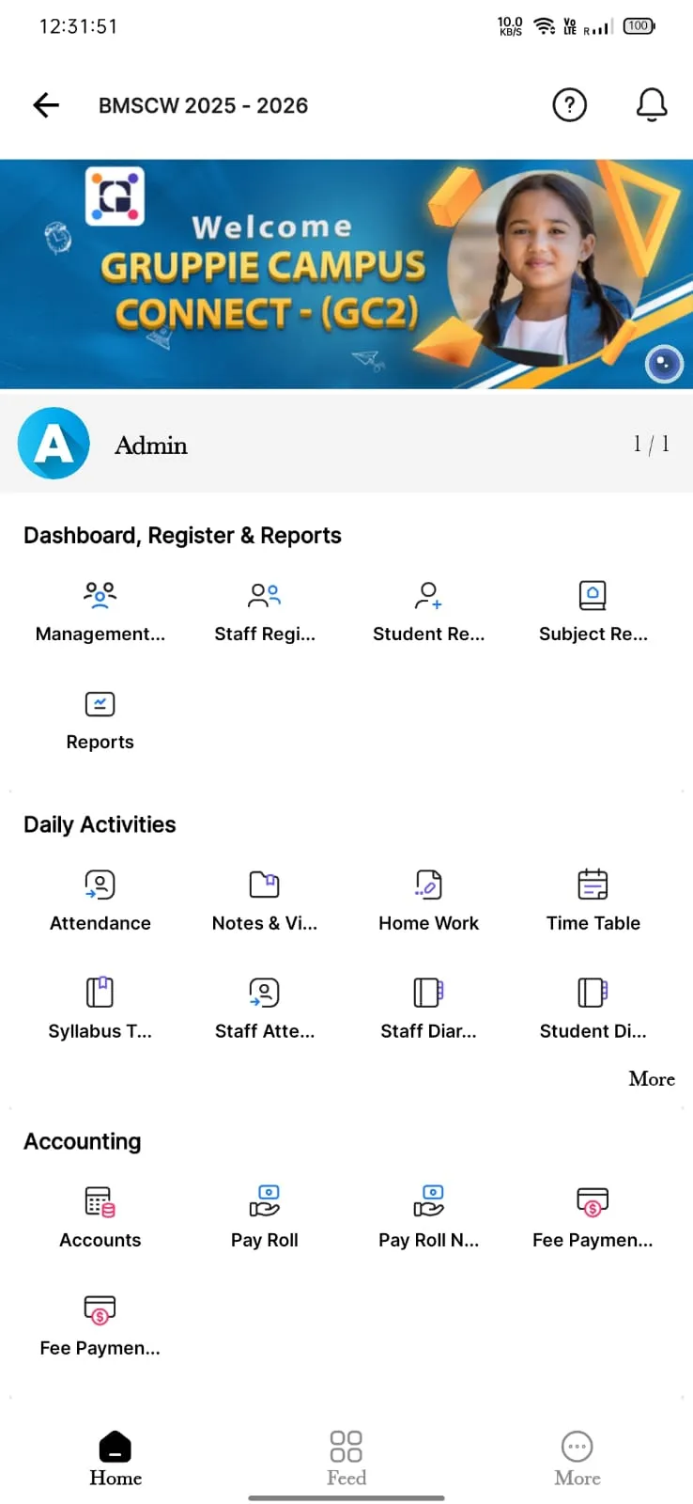Screen dimensions: 693x1504
Task: Open the Home Work module
Action: click(x=429, y=901)
